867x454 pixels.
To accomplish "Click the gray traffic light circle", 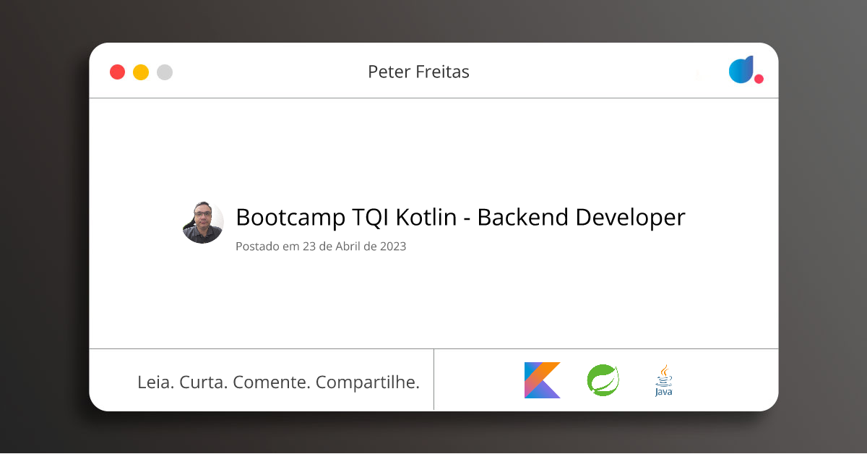I will [x=164, y=72].
